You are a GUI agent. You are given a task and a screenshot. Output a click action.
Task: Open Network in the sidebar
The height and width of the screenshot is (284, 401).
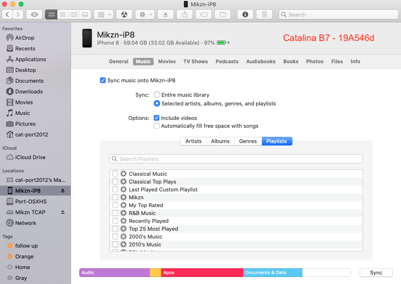click(26, 223)
